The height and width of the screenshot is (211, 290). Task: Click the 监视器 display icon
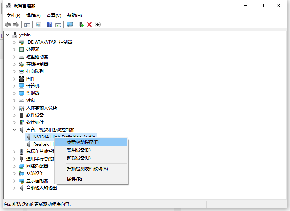pyautogui.click(x=22, y=93)
